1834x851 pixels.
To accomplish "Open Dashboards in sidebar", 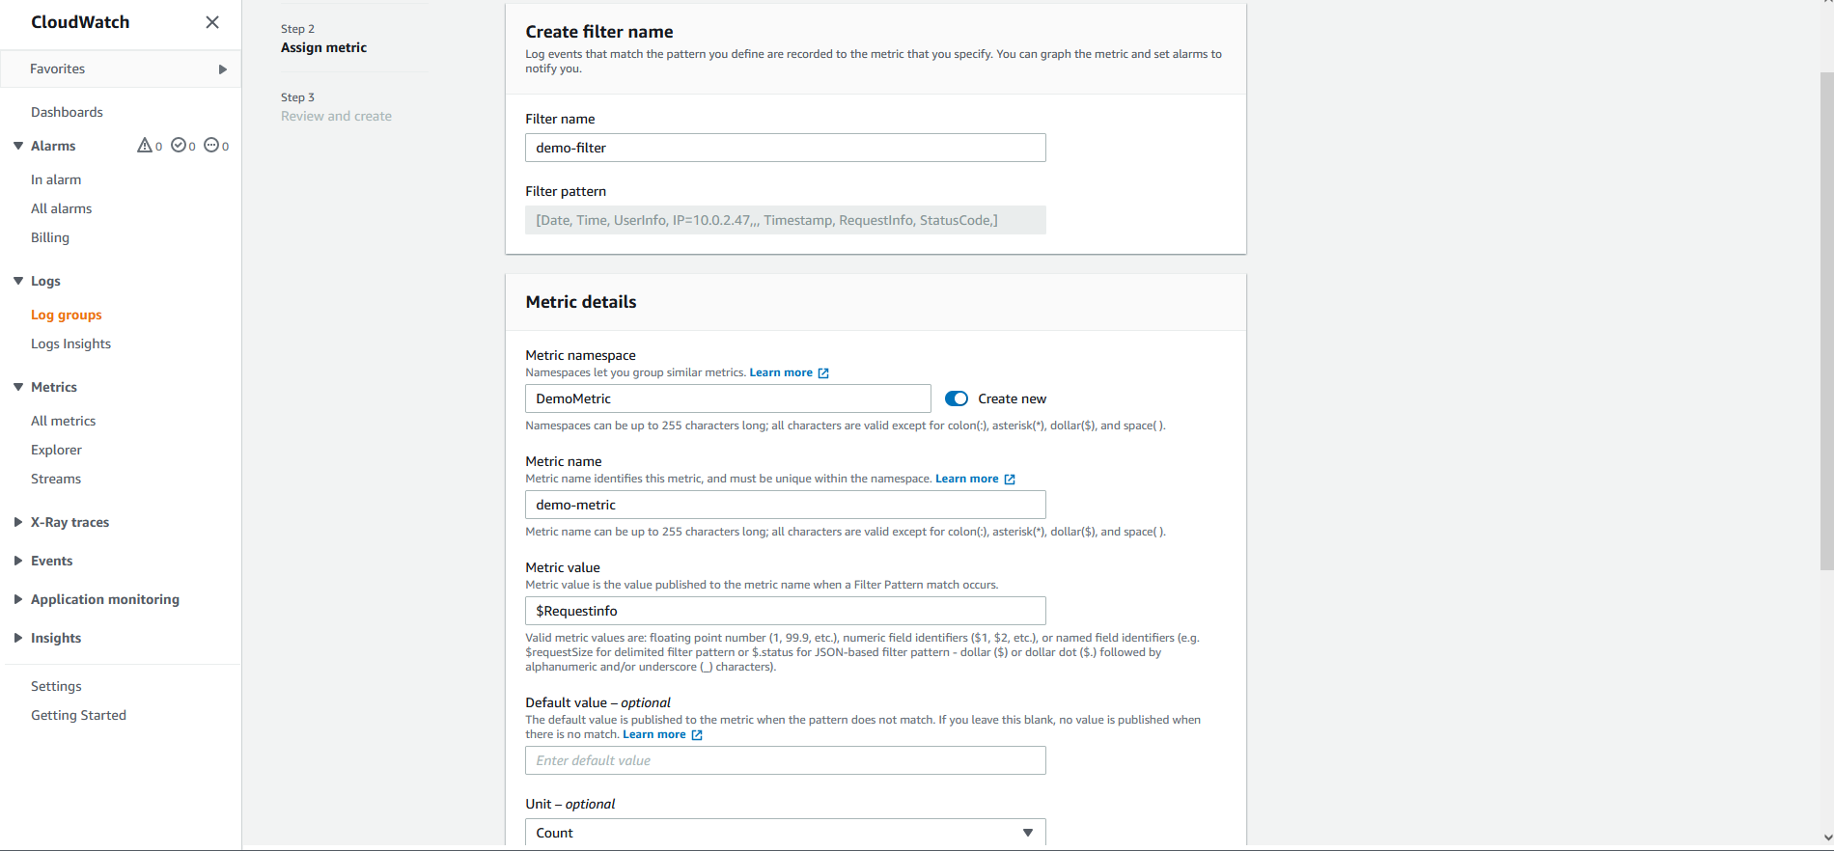I will pyautogui.click(x=67, y=112).
